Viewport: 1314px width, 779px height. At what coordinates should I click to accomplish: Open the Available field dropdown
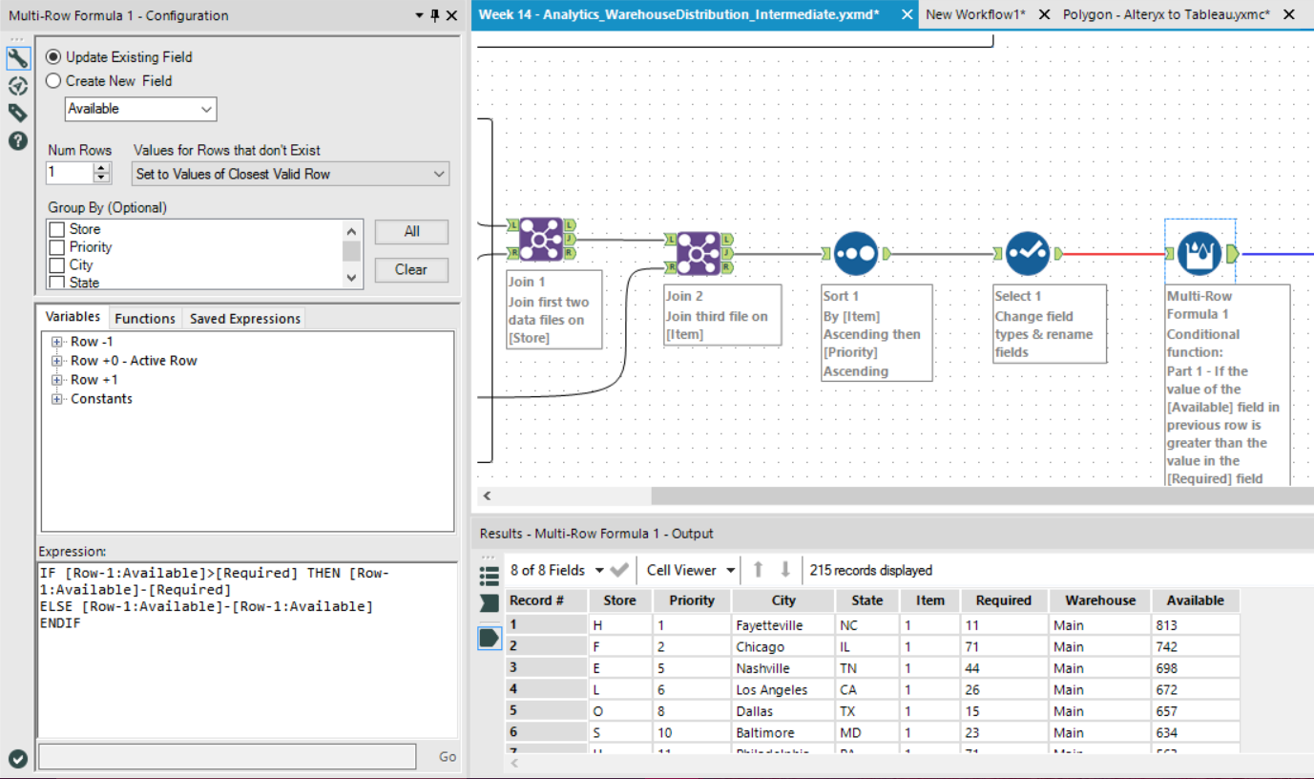click(140, 109)
